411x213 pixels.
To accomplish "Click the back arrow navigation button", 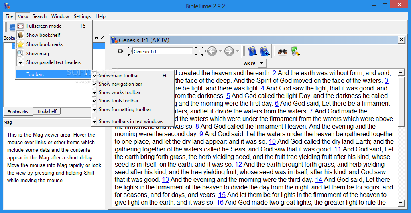I will 212,51.
